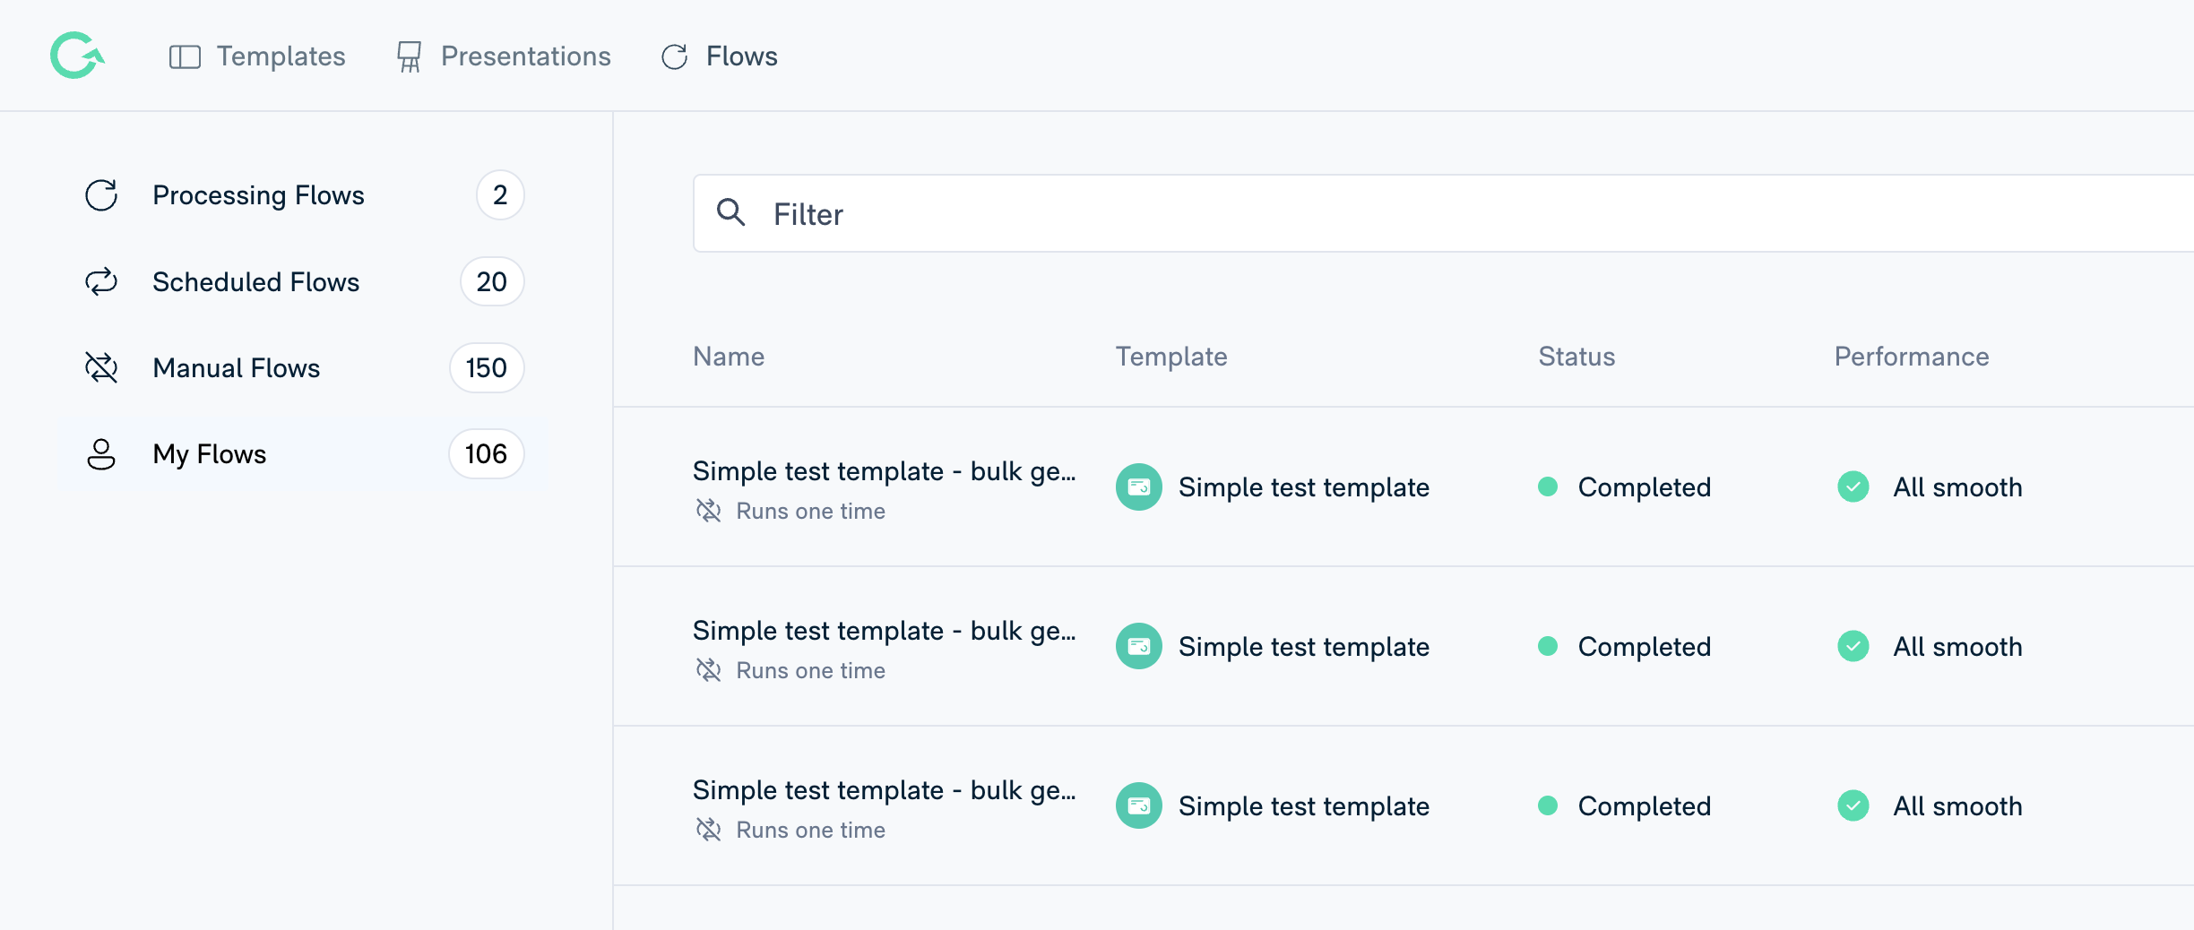Screen dimensions: 2194x930
Task: Open first flow named Simple test template - bulk ge...
Action: (885, 471)
